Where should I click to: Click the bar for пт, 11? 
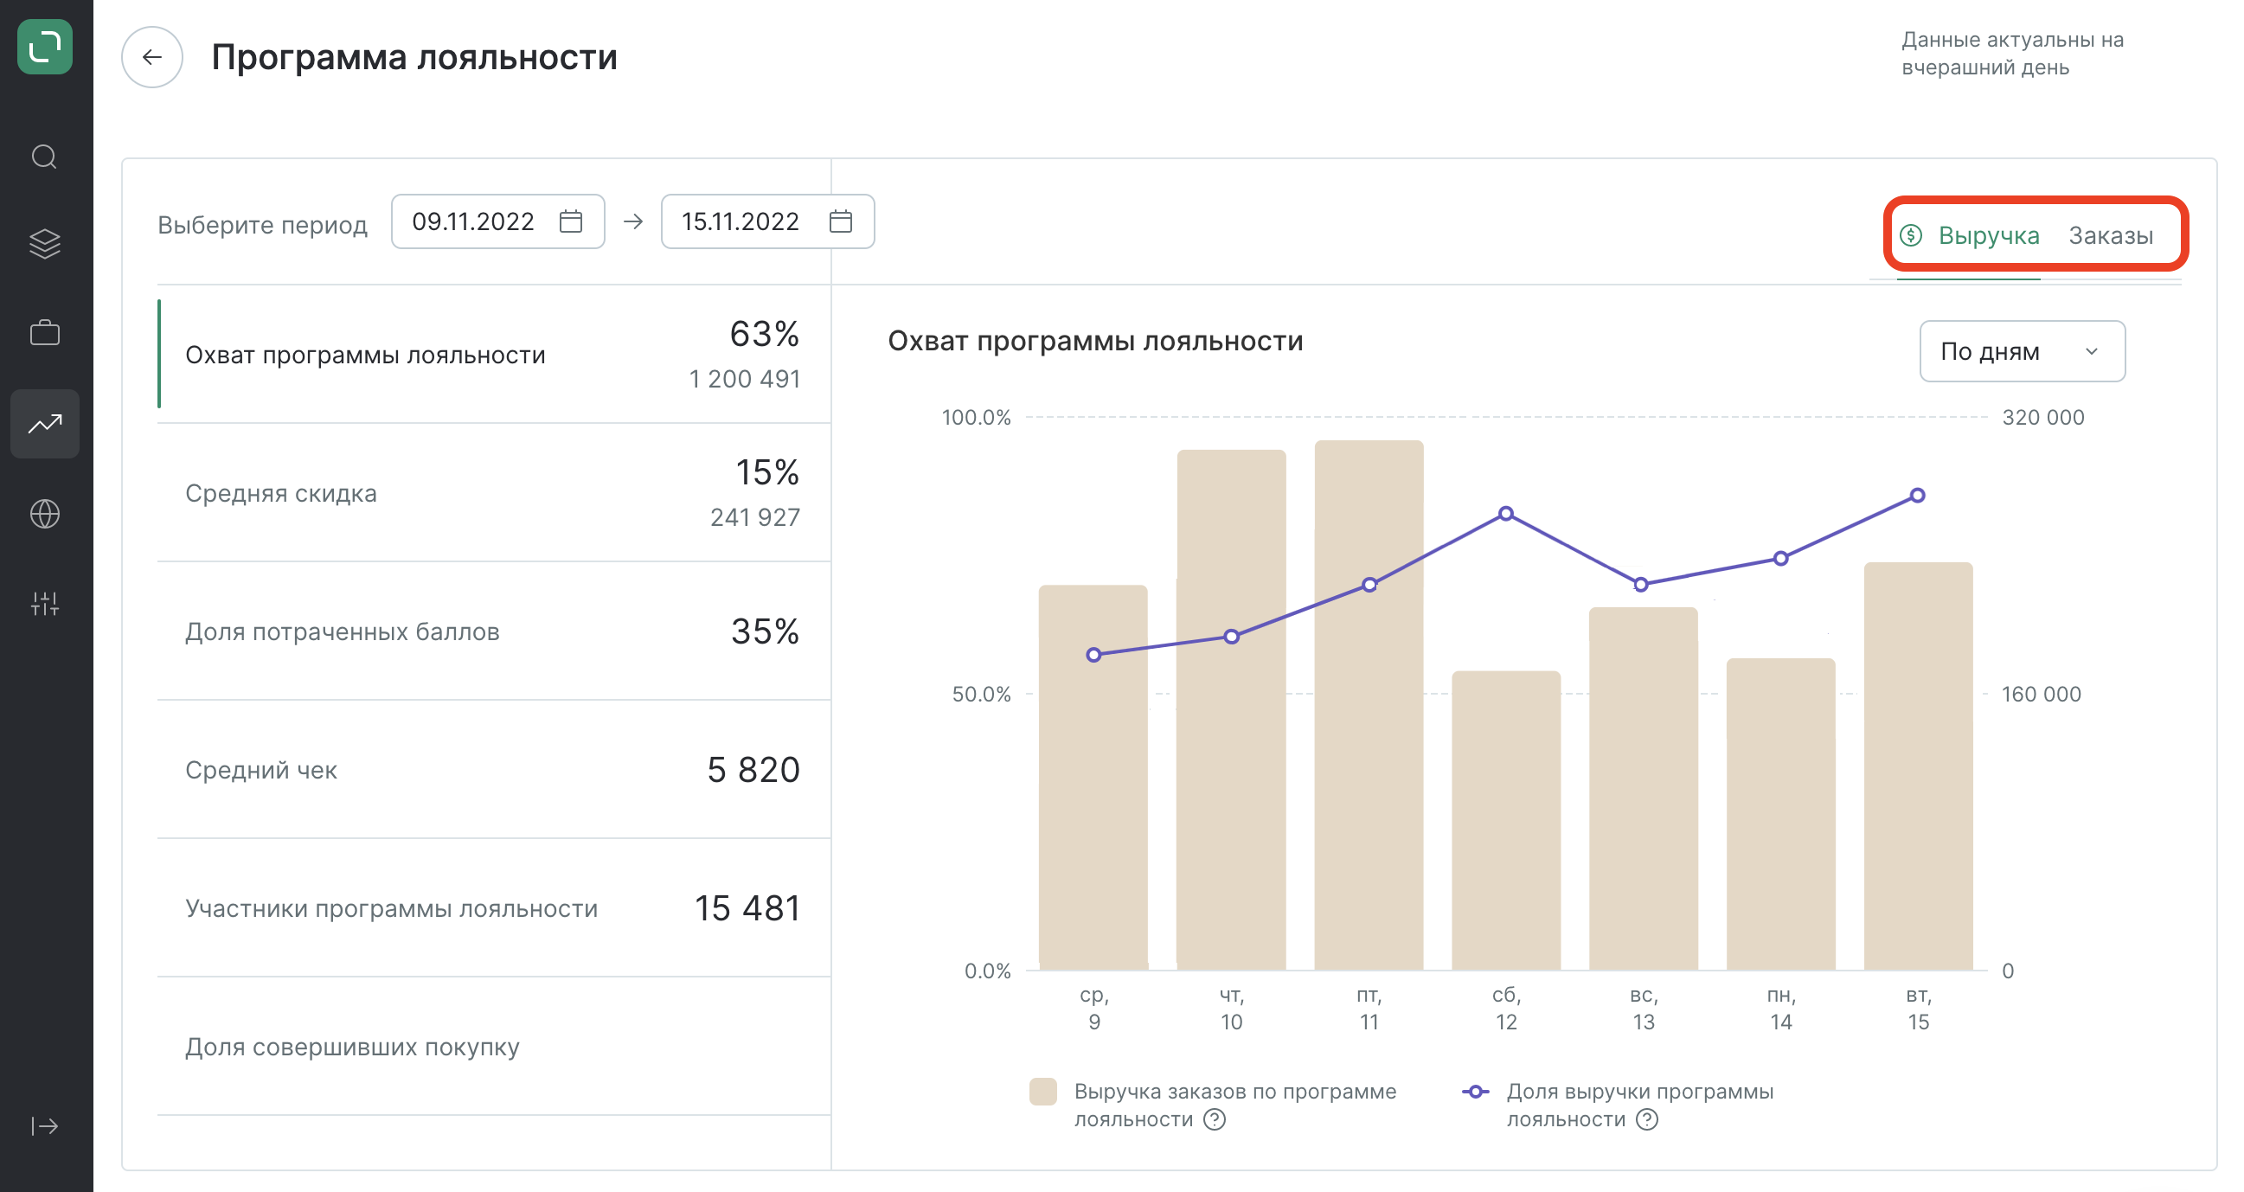[x=1369, y=705]
